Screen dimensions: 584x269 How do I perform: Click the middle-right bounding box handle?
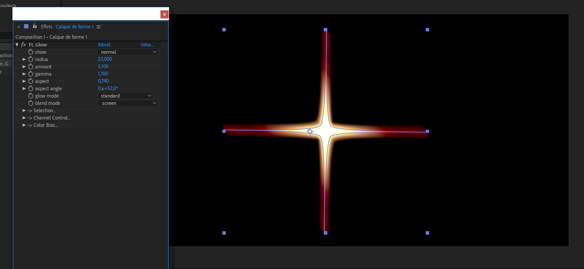427,131
